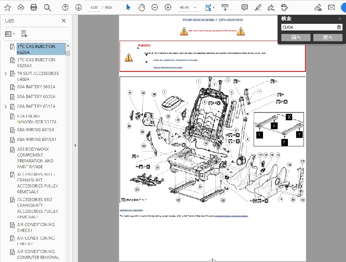Open ABS BODYWORK COMPONENT PREPARATION bookmark
The width and height of the screenshot is (346, 262).
point(35,158)
